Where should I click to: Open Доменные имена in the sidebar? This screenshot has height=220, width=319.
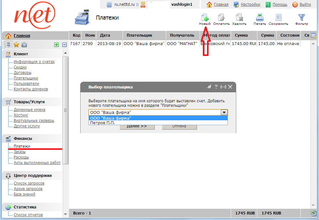[29, 110]
